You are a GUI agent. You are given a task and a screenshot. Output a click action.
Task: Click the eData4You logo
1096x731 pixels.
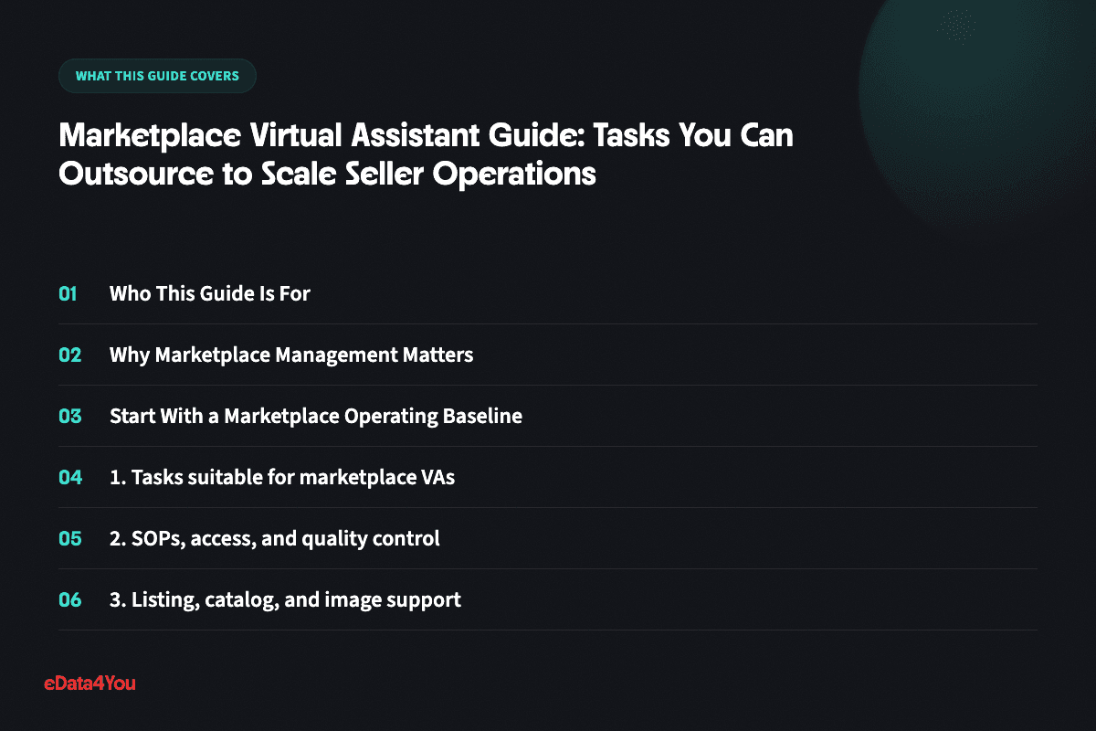coord(90,683)
